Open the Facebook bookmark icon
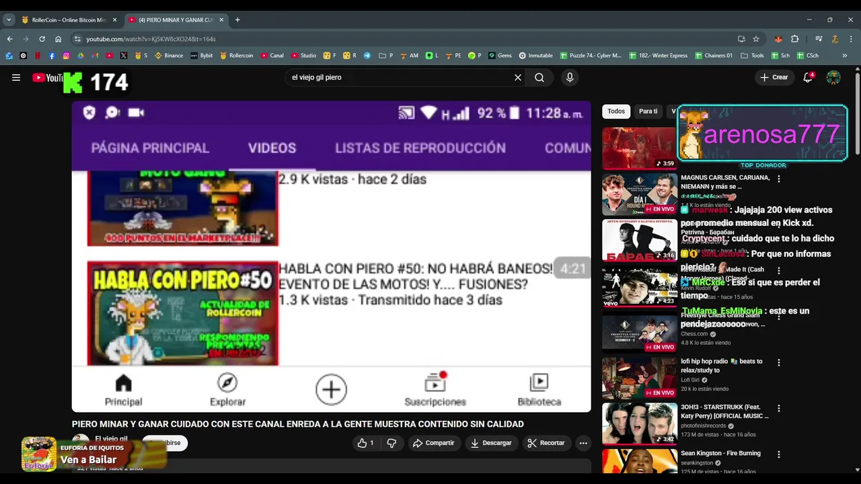 [x=52, y=55]
